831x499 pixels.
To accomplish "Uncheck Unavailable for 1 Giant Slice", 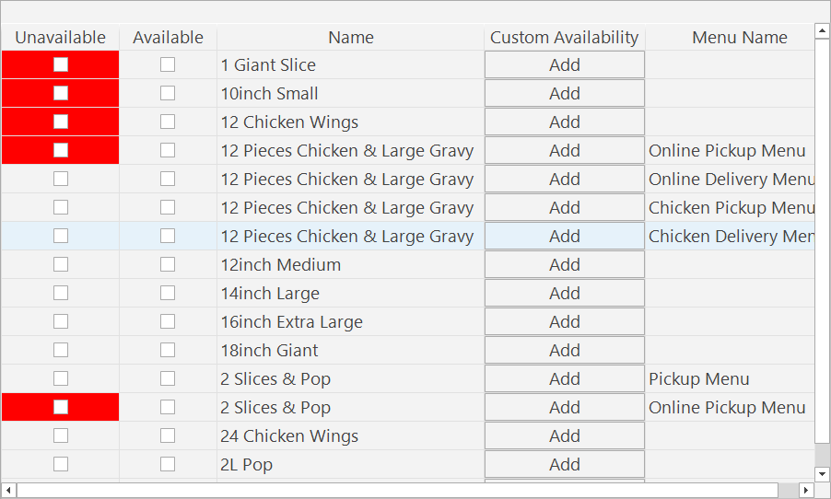I will [61, 64].
